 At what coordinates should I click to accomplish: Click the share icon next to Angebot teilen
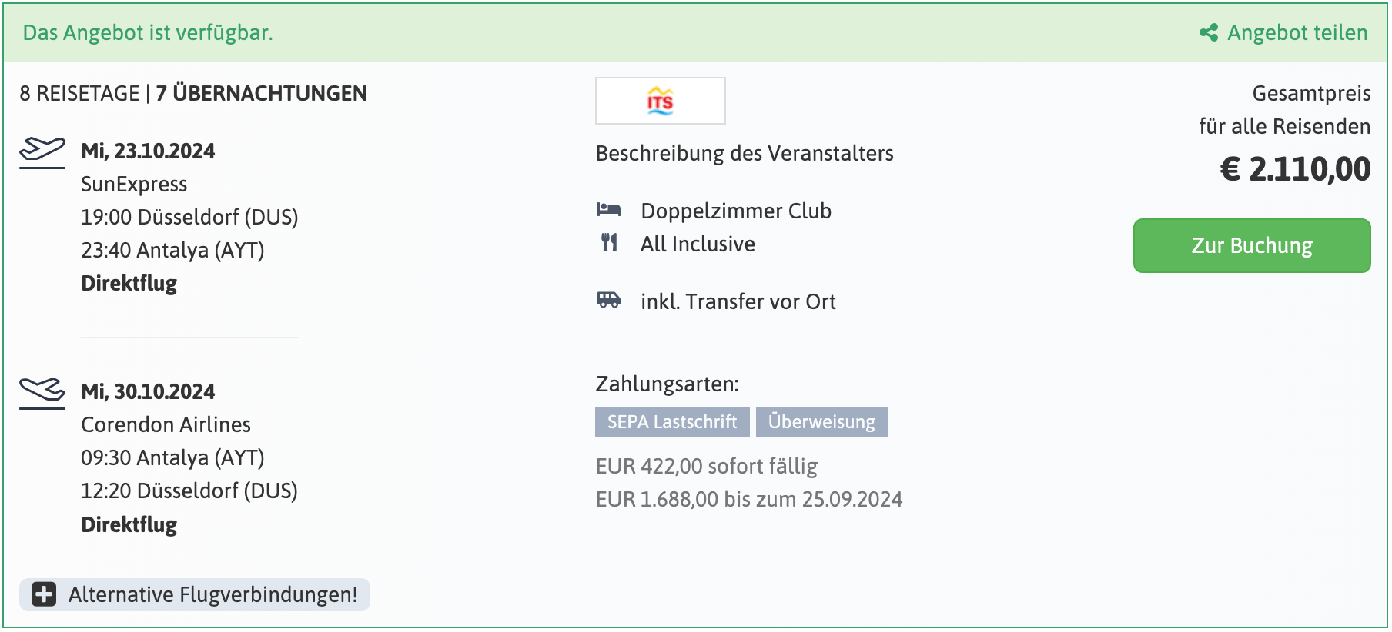[x=1209, y=33]
